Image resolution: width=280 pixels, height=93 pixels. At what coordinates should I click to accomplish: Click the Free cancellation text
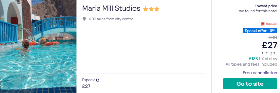(x=260, y=73)
